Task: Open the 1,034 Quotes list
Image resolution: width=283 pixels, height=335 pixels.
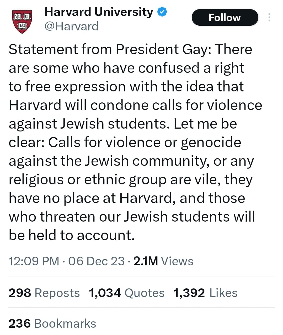Action: pos(127,293)
